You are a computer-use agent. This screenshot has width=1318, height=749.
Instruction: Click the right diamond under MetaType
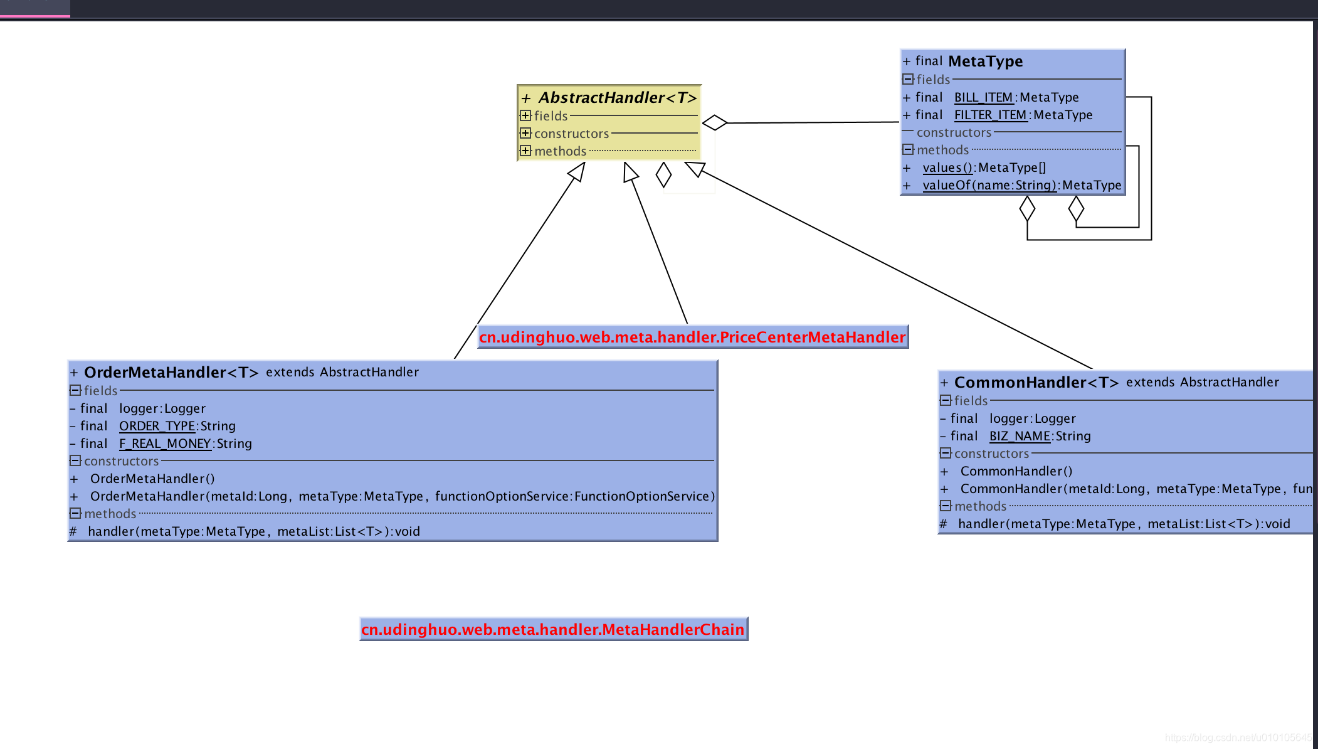pyautogui.click(x=1076, y=209)
